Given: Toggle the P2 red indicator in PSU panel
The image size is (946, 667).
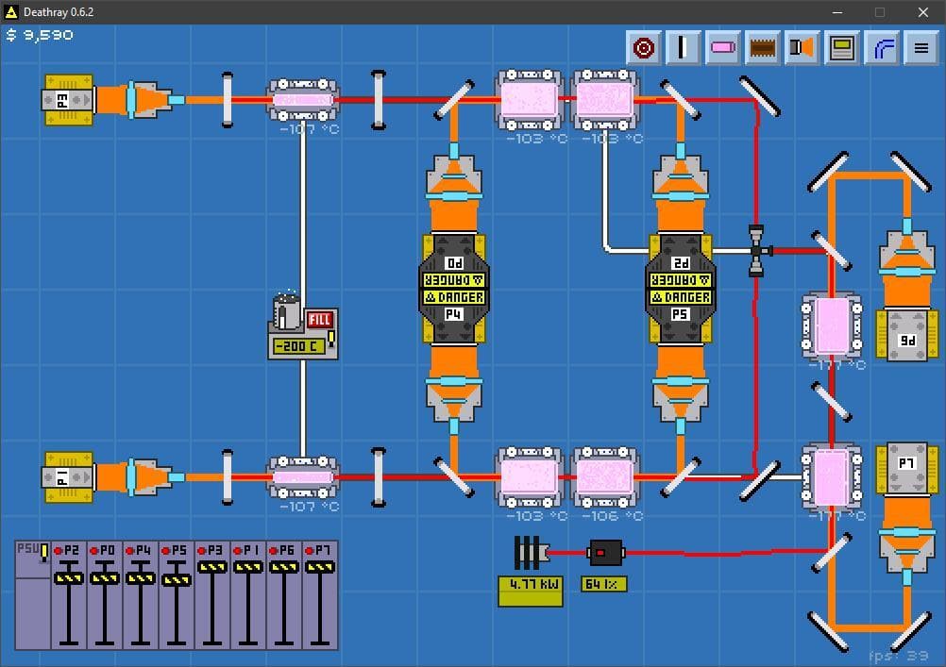Looking at the screenshot, I should (x=59, y=550).
